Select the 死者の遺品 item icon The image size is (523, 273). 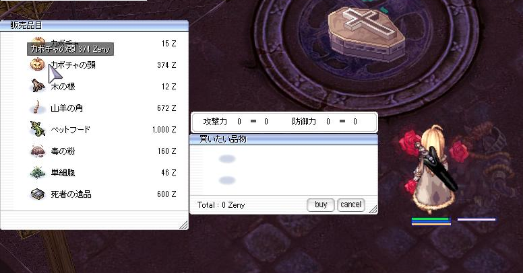point(38,194)
